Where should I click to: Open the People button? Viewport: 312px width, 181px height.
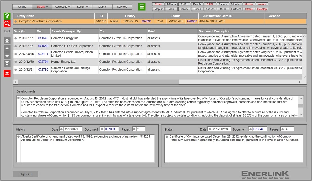pos(197,4)
